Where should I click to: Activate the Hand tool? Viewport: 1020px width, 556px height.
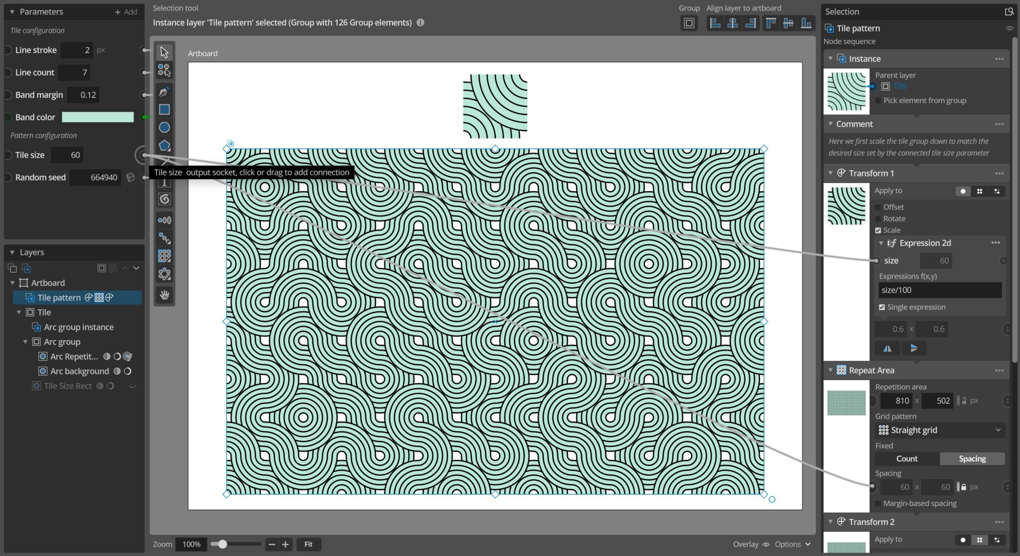tap(164, 295)
